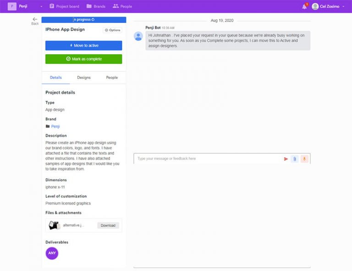This screenshot has width=352, height=271.
Task: Select the Details tab
Action: (56, 78)
